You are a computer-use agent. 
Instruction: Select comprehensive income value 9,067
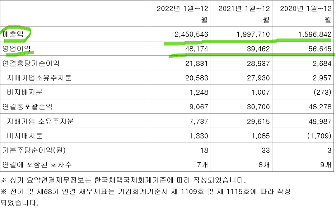[199, 107]
